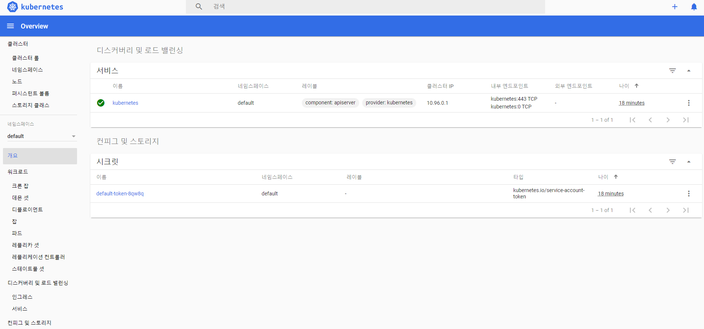
Task: Open 크론 잡 in sidebar
Action: (20, 186)
